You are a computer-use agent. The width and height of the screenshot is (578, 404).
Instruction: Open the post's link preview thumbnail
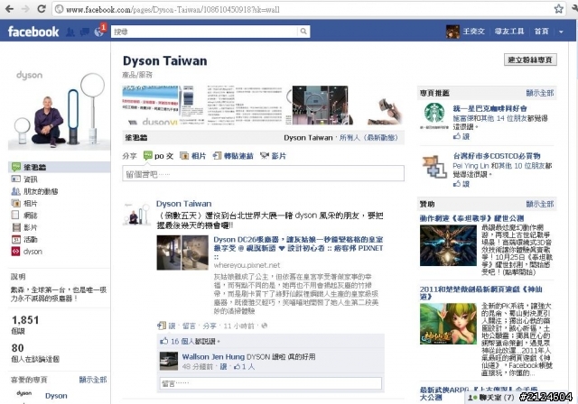point(182,252)
